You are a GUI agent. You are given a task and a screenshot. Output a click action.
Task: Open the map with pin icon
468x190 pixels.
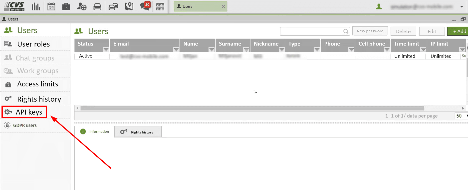(x=129, y=6)
